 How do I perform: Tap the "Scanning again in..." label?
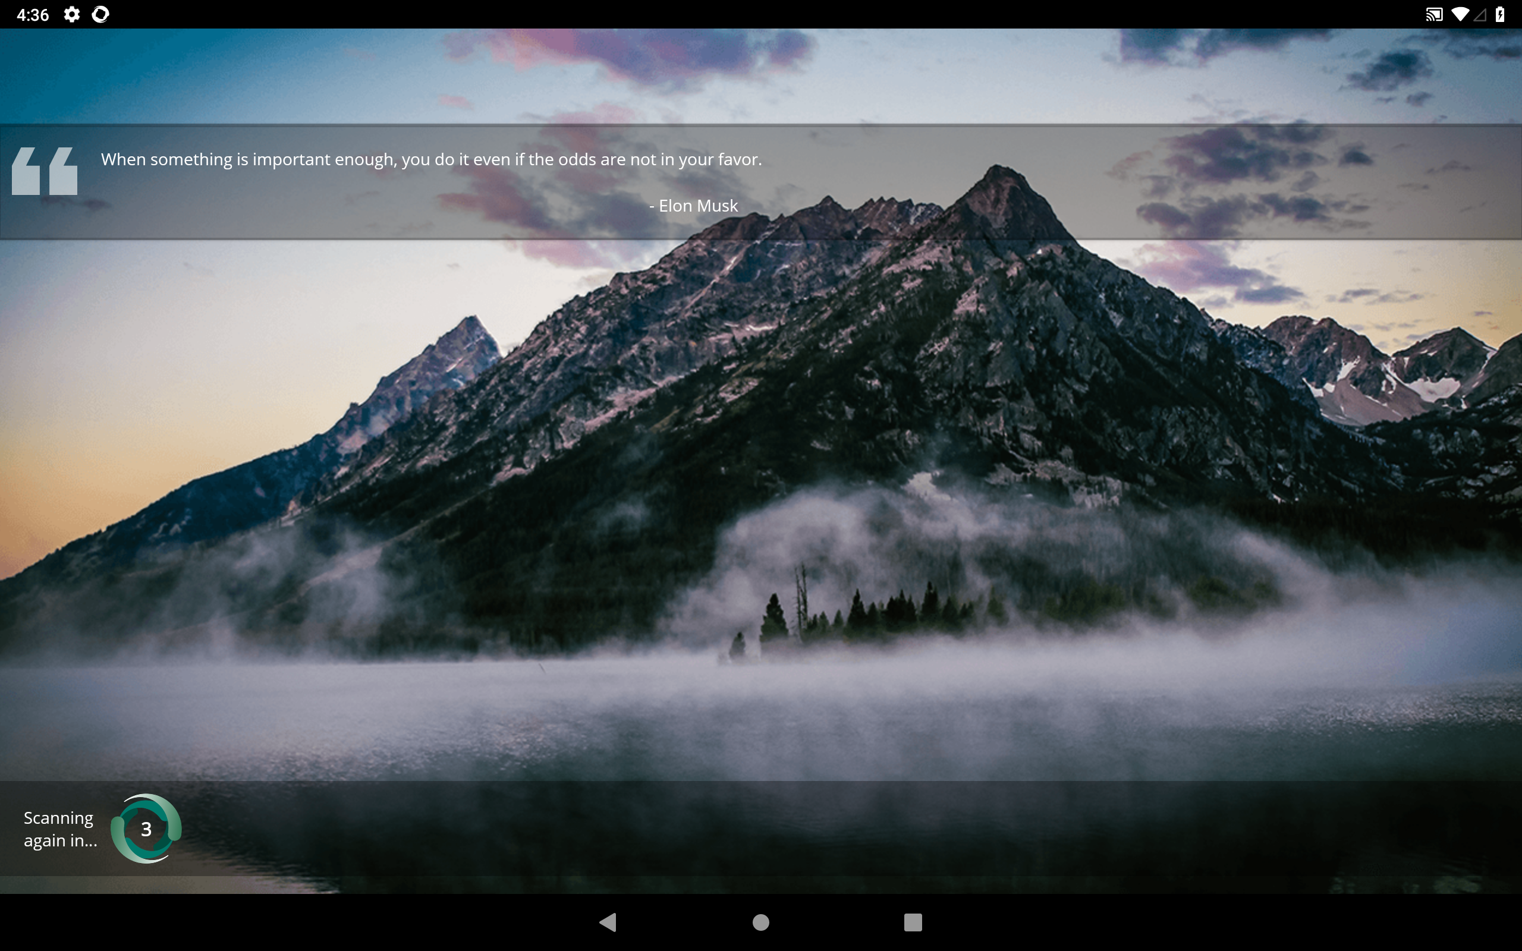click(x=59, y=829)
